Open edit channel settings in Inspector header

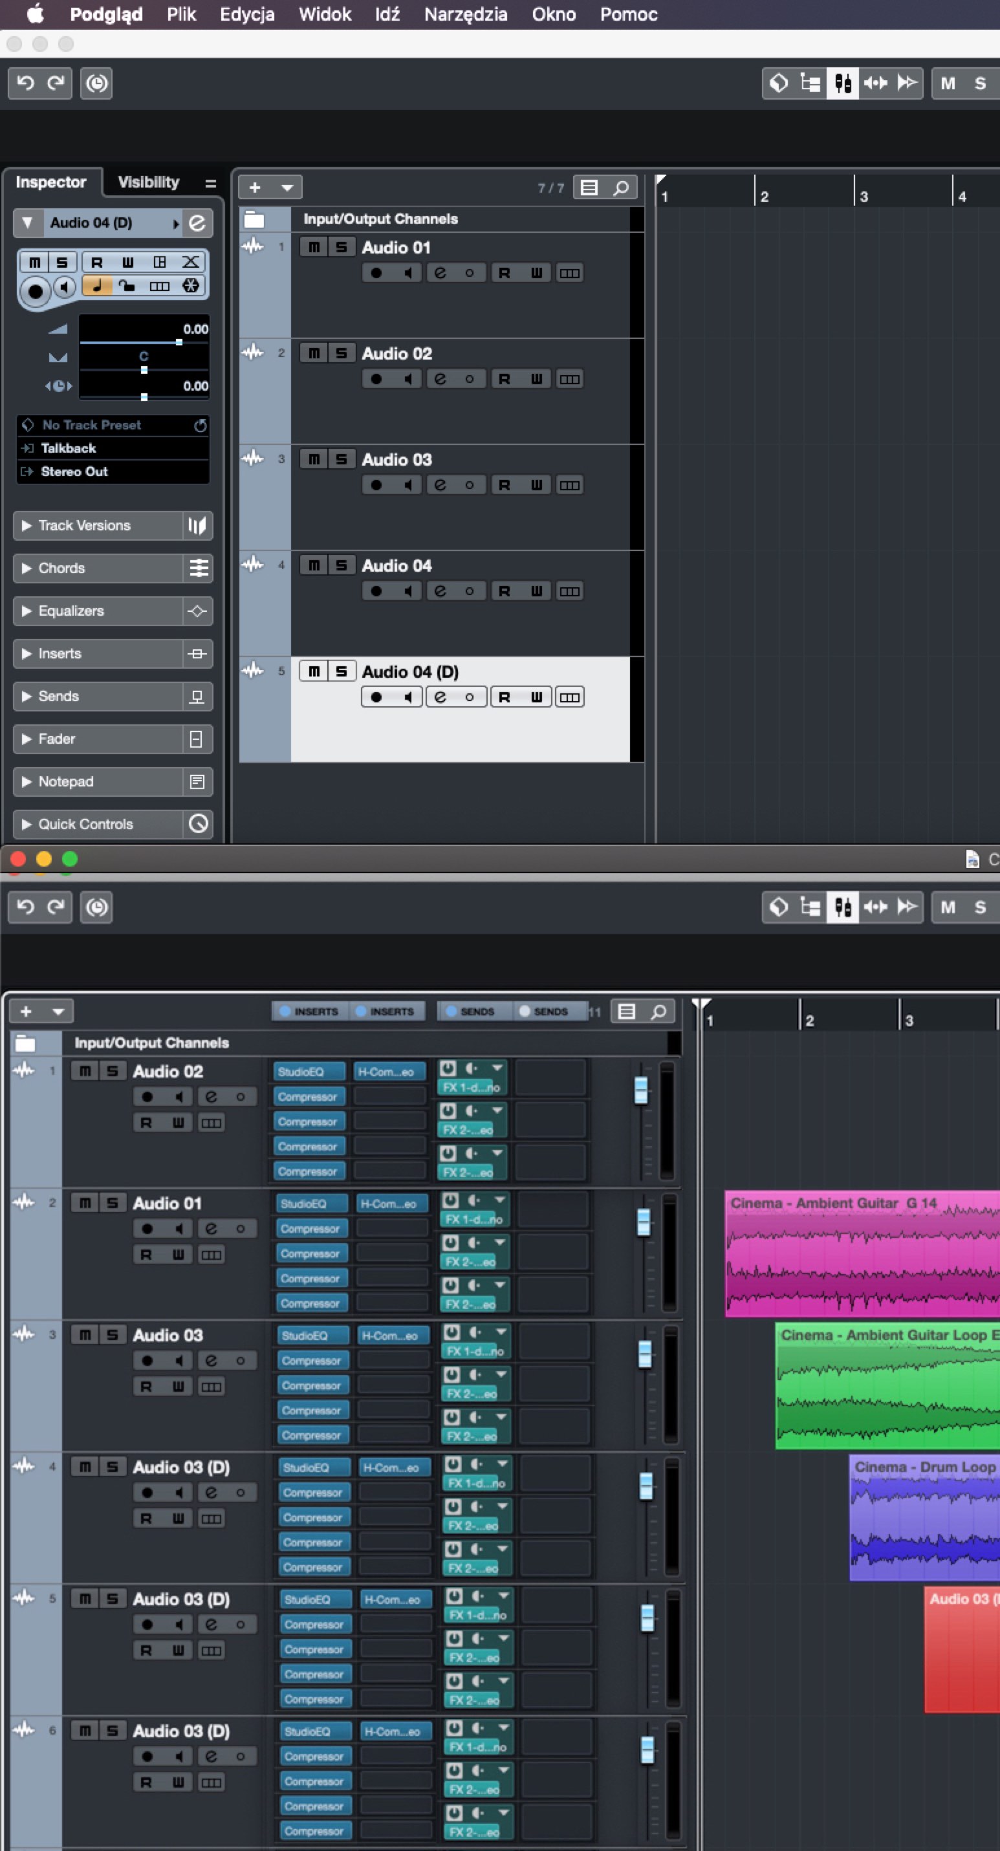pyautogui.click(x=197, y=222)
